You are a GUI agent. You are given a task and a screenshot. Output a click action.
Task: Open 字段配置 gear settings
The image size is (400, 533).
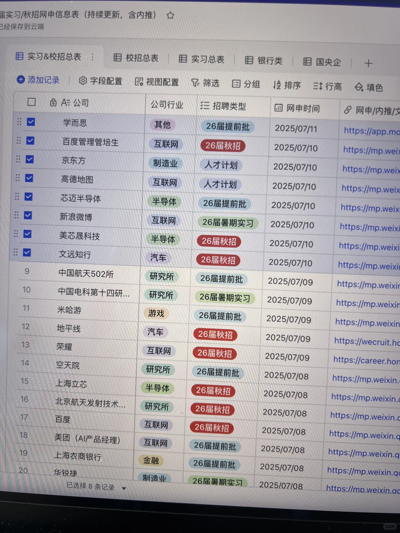tap(83, 81)
